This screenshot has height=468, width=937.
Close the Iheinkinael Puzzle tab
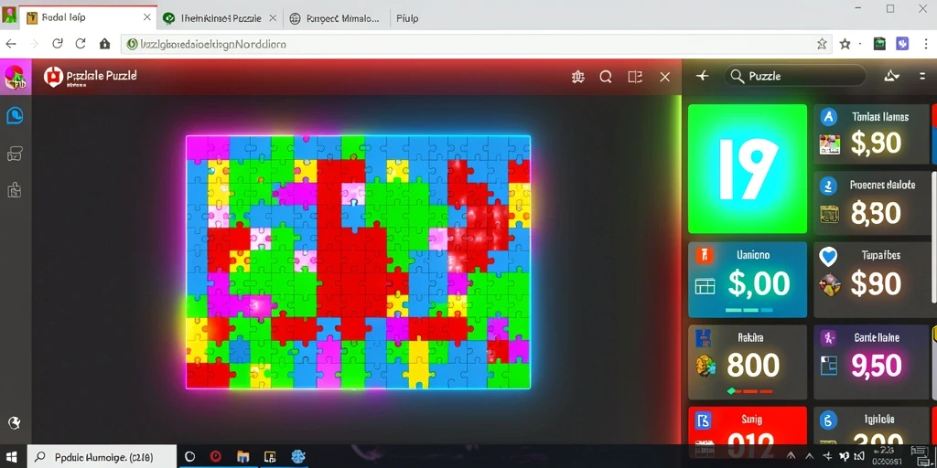[273, 18]
